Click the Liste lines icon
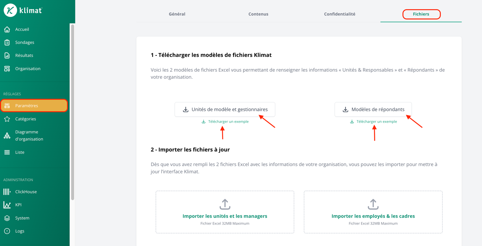Image resolution: width=482 pixels, height=246 pixels. click(x=7, y=152)
